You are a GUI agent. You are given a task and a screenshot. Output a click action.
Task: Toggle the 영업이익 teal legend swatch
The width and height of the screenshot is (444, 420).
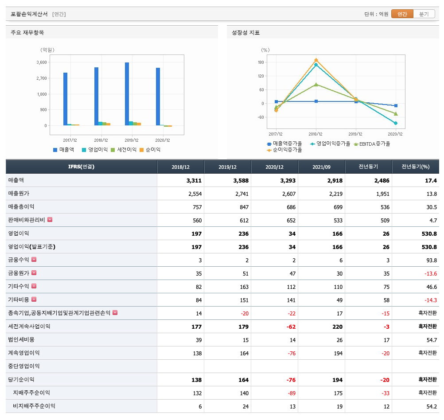[x=84, y=150]
